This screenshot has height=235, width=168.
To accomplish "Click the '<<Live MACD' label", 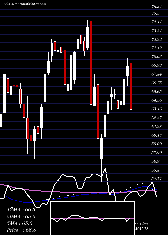I will coord(141,226).
